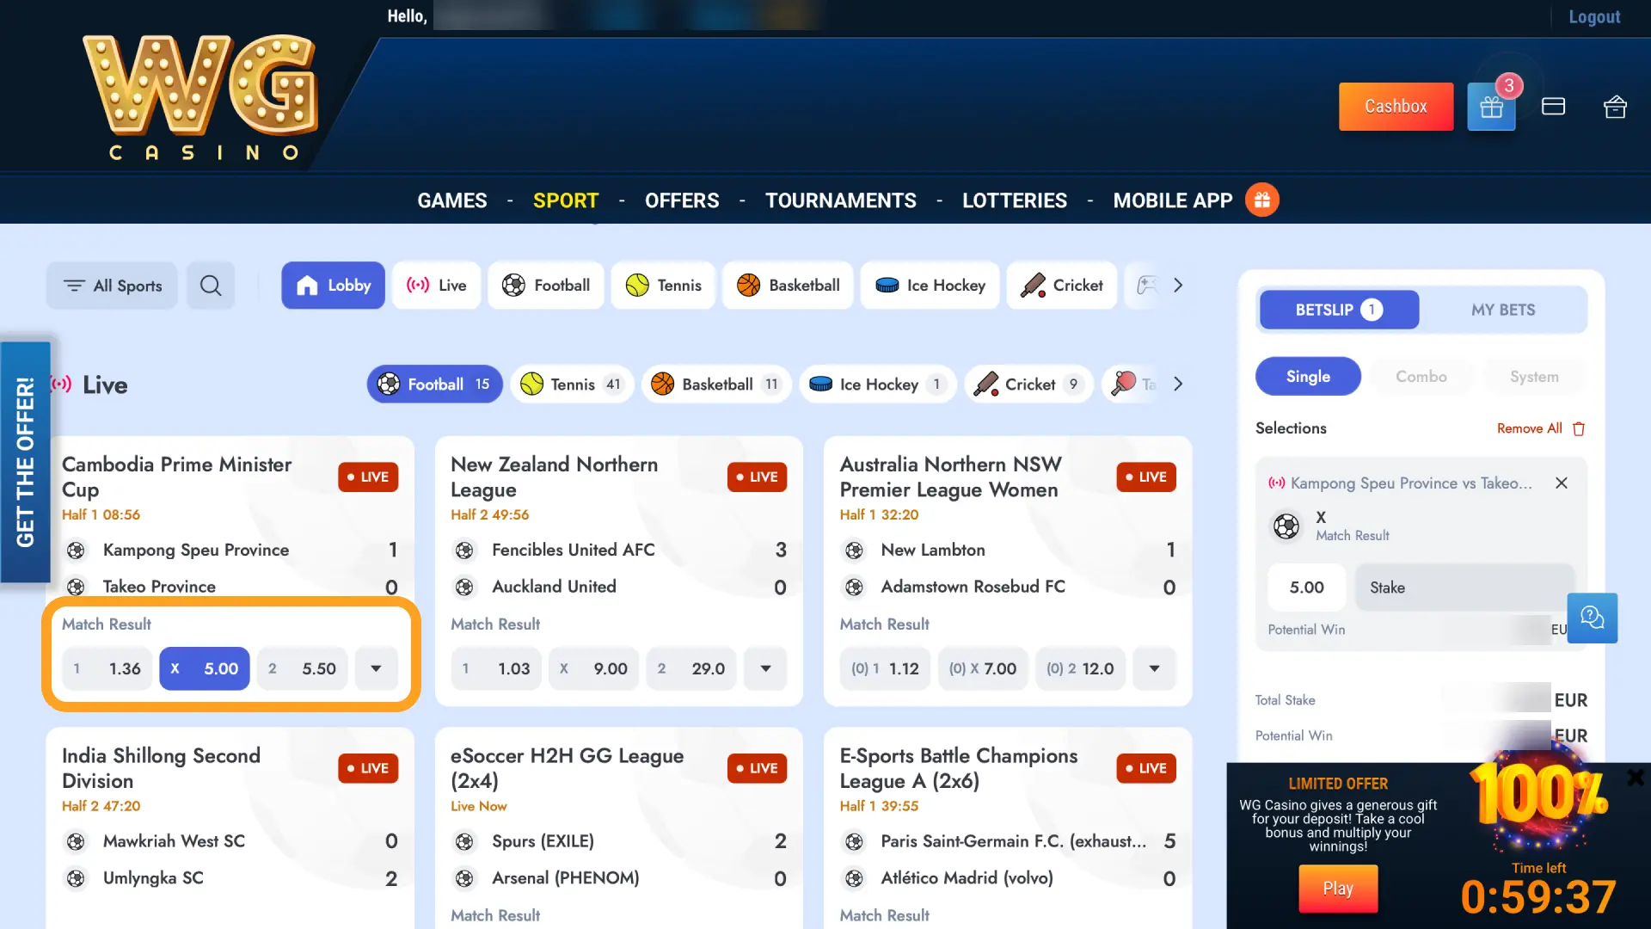Filter live events by Tennis 41
This screenshot has width=1651, height=929.
pyautogui.click(x=572, y=385)
